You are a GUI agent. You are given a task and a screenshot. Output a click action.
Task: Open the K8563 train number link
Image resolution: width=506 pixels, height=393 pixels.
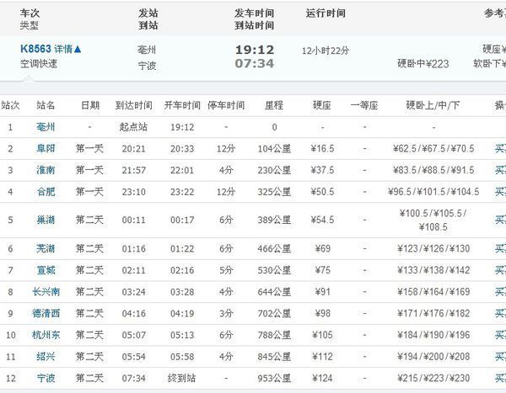pyautogui.click(x=35, y=49)
